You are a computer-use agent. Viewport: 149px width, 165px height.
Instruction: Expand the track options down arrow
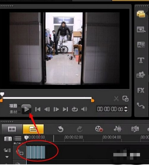click(7, 157)
